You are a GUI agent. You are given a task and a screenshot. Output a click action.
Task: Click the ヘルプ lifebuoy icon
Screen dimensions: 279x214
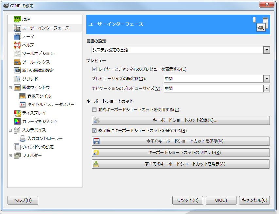click(17, 45)
